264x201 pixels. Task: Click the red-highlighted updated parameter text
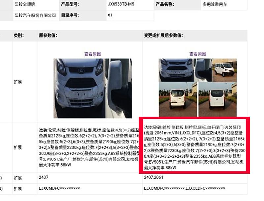coord(194,147)
